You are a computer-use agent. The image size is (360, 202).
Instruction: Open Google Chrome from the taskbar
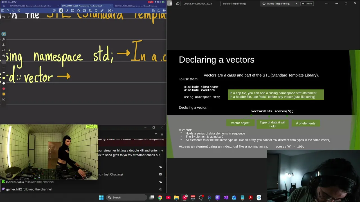pos(160,198)
